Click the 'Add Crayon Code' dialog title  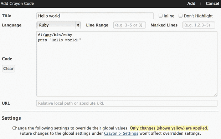tap(17, 3)
